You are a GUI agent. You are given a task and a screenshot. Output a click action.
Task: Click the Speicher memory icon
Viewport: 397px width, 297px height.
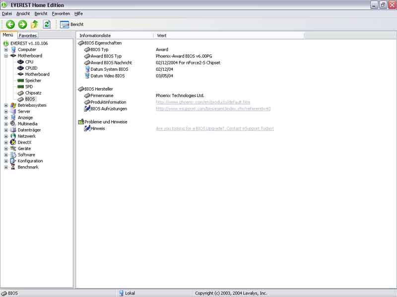[20, 81]
